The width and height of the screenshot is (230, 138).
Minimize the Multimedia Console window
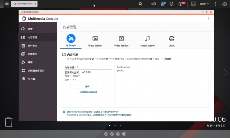(203, 12)
